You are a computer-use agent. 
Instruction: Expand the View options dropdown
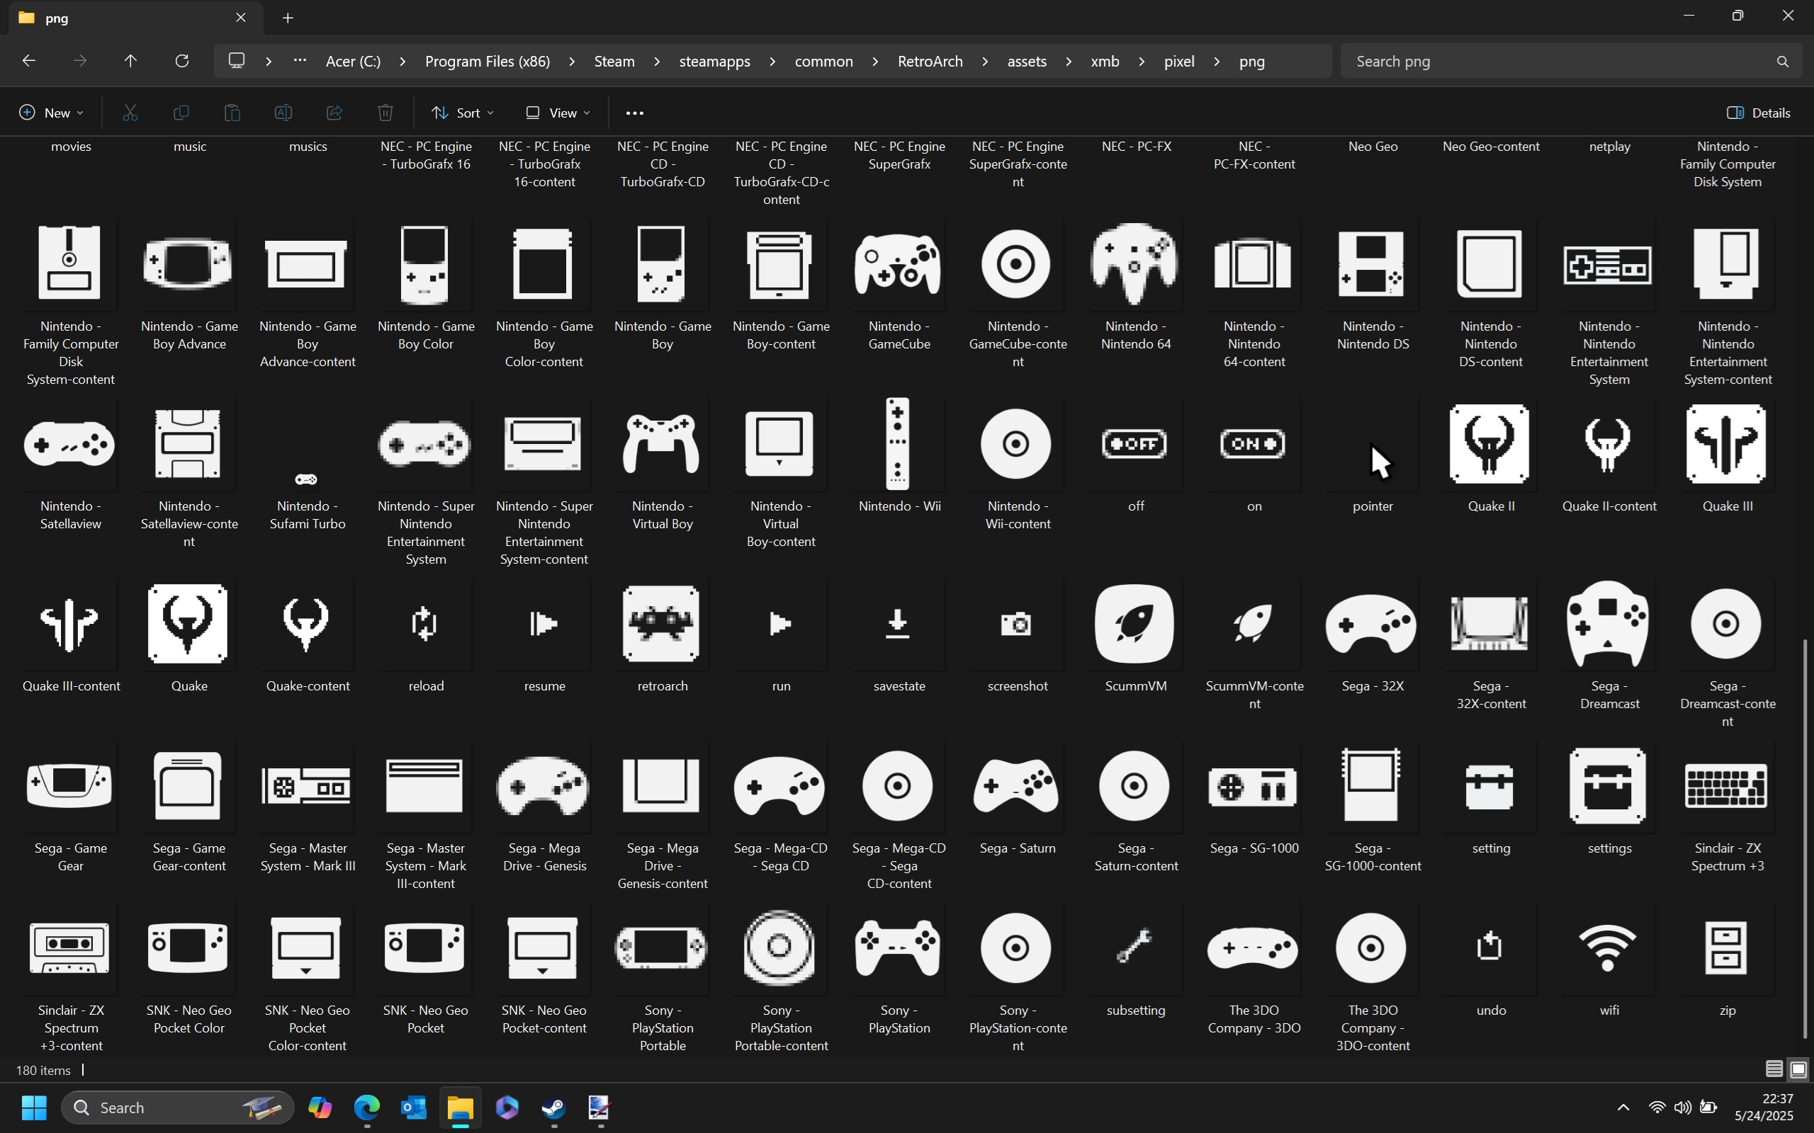[x=558, y=113]
